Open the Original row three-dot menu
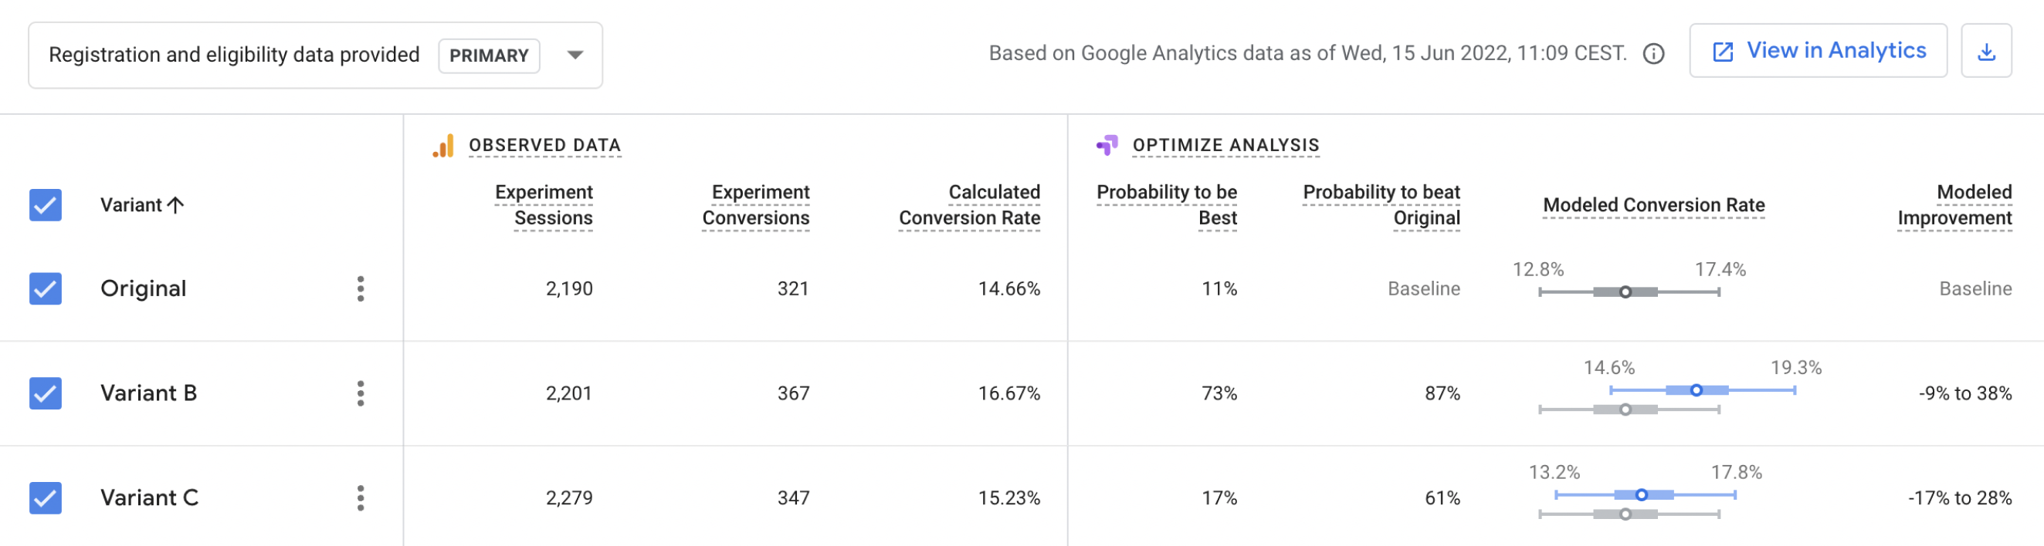 tap(361, 288)
